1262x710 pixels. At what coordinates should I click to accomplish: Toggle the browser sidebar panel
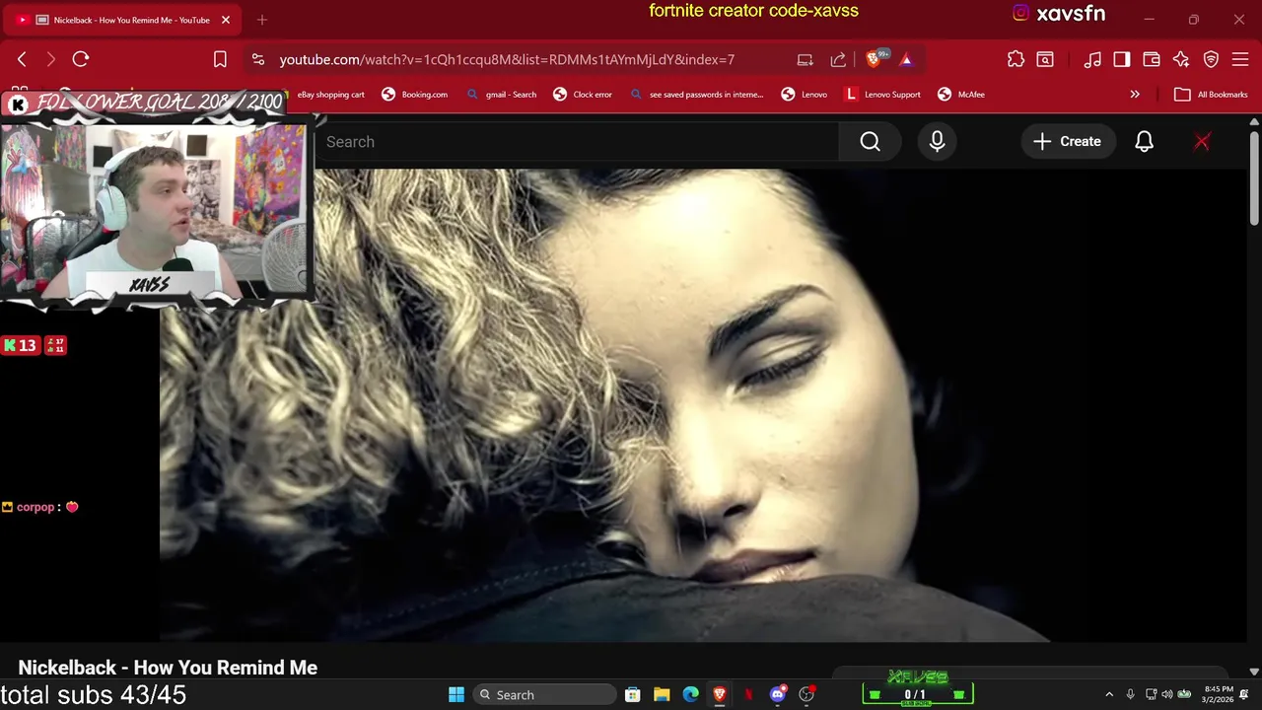click(1122, 59)
